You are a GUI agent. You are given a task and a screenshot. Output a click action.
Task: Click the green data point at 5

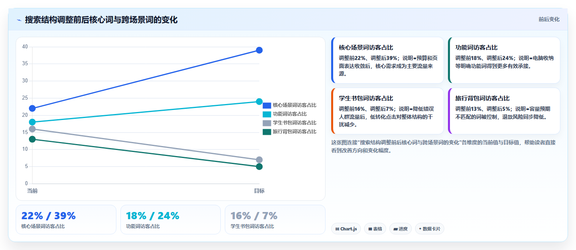click(x=259, y=166)
